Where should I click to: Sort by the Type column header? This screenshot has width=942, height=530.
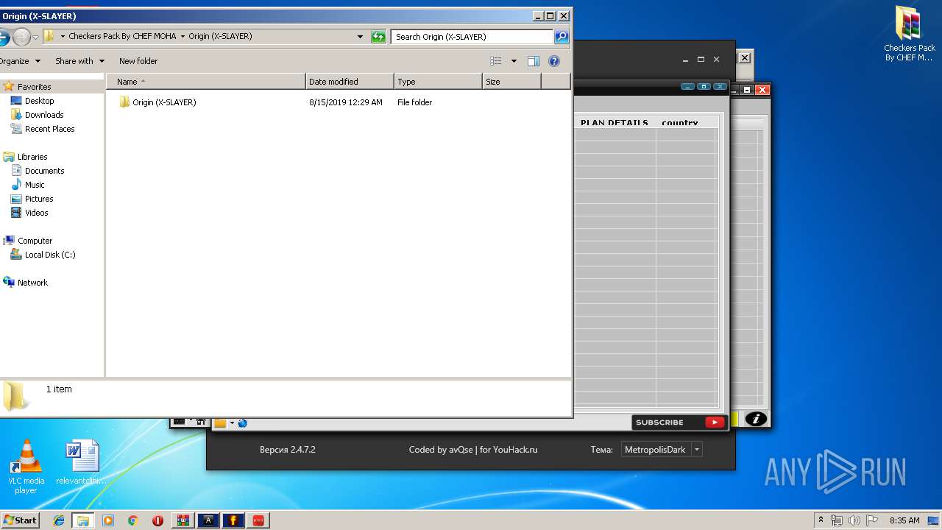tap(438, 82)
